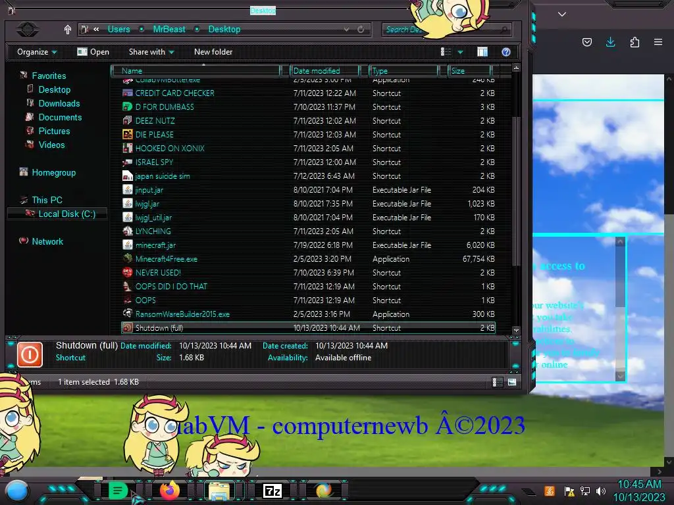Click the taskbar clock 10:45 AM
This screenshot has width=674, height=505.
click(639, 485)
